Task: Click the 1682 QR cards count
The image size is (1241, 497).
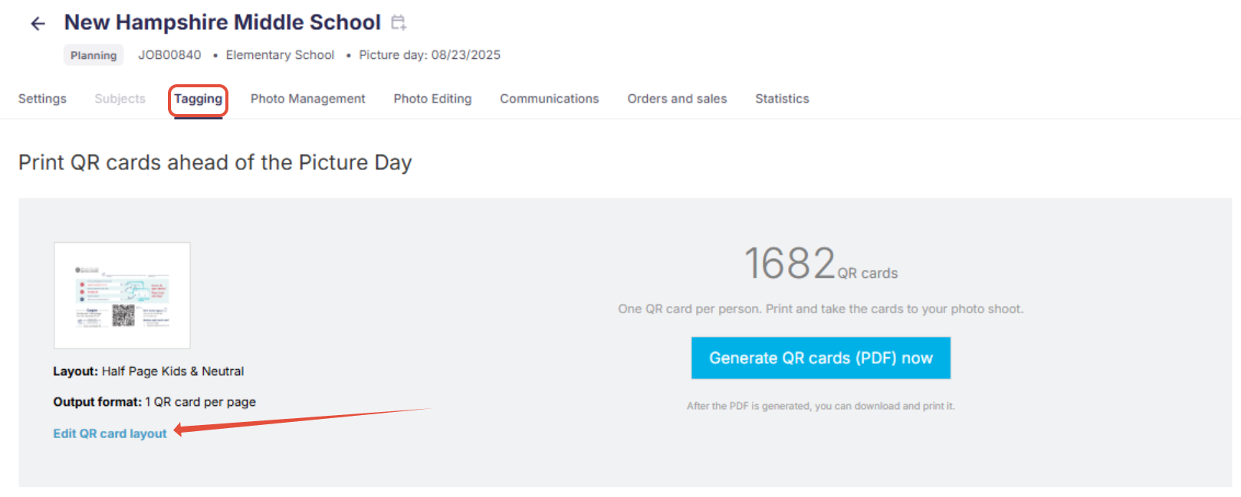Action: pyautogui.click(x=820, y=263)
